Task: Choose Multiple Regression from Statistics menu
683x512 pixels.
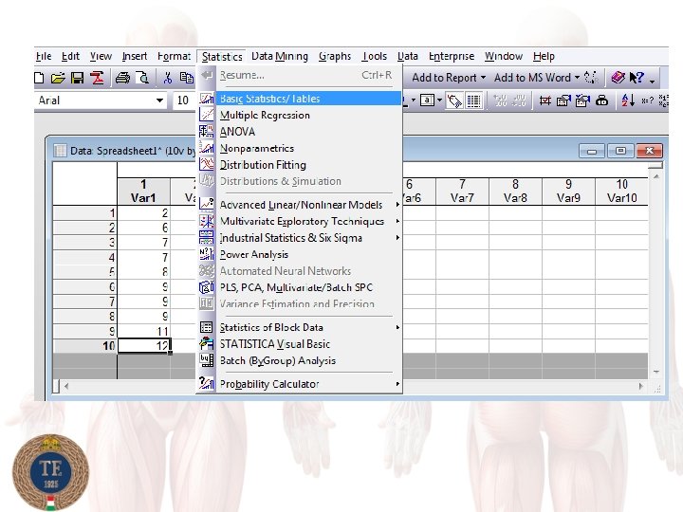Action: (x=299, y=115)
